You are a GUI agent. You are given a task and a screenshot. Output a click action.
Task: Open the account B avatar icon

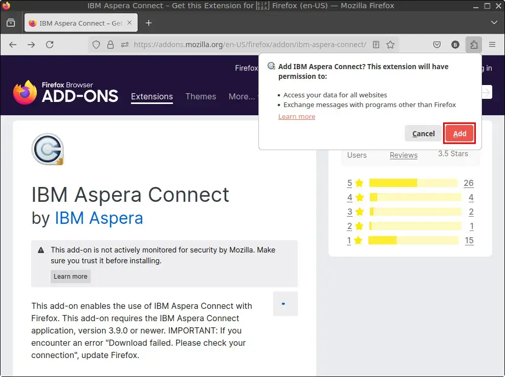pos(455,45)
